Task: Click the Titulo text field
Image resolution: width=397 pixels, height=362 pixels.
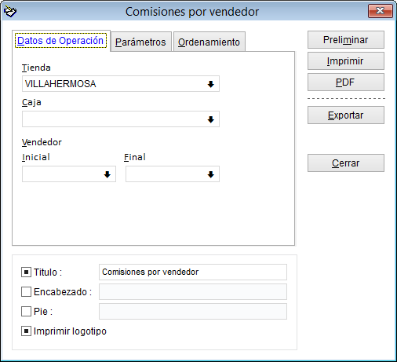Action: pyautogui.click(x=193, y=272)
